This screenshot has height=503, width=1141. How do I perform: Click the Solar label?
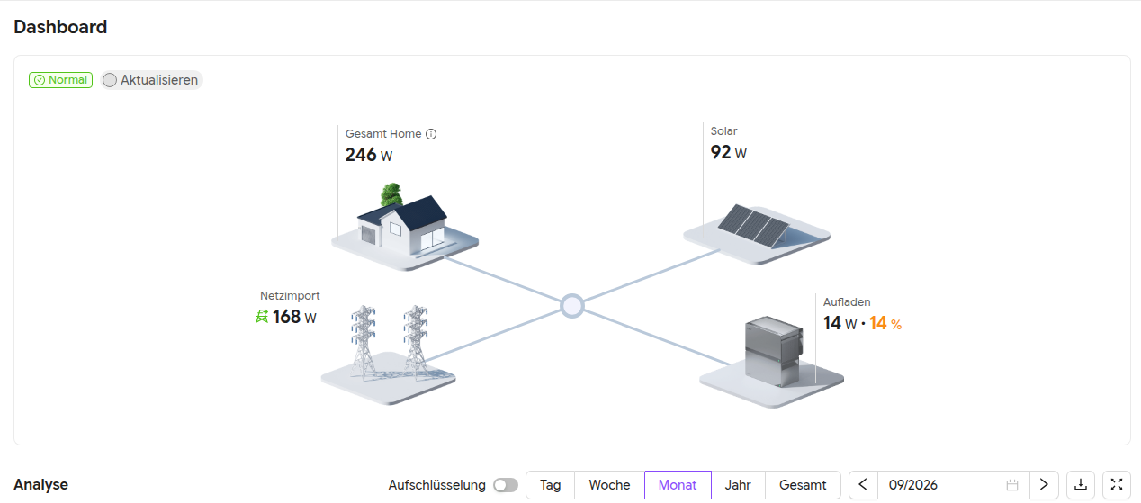[724, 131]
